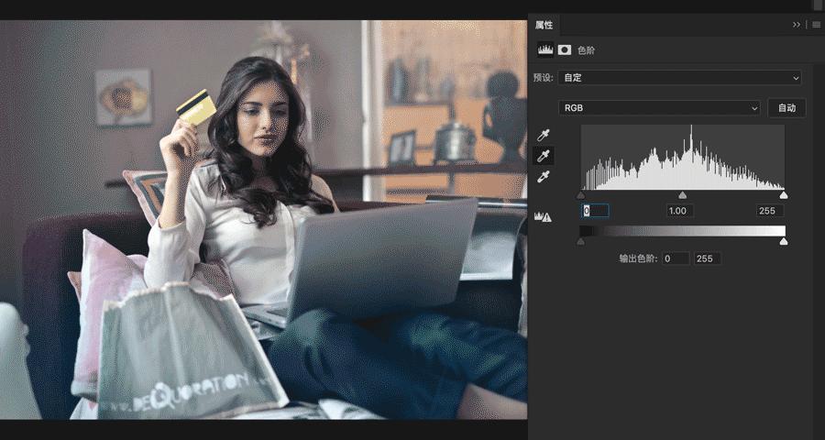825x440 pixels.
Task: Open the Properties panel flyout menu
Action: (x=816, y=25)
